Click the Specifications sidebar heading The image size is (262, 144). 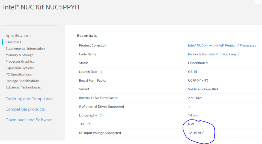pos(18,35)
